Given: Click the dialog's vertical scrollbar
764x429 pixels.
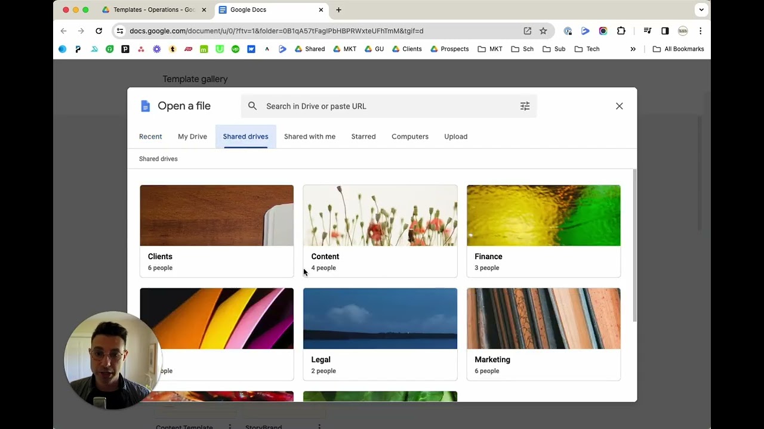Looking at the screenshot, I should tap(634, 245).
